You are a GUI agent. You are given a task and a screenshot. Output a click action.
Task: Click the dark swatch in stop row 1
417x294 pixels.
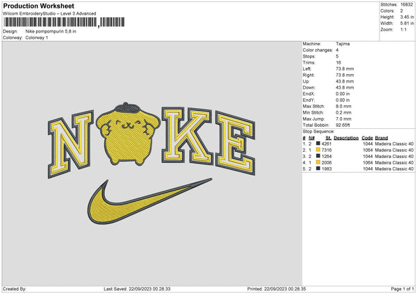pyautogui.click(x=318, y=144)
